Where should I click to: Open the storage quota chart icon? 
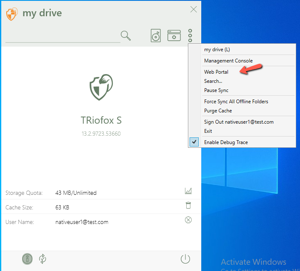[188, 191]
